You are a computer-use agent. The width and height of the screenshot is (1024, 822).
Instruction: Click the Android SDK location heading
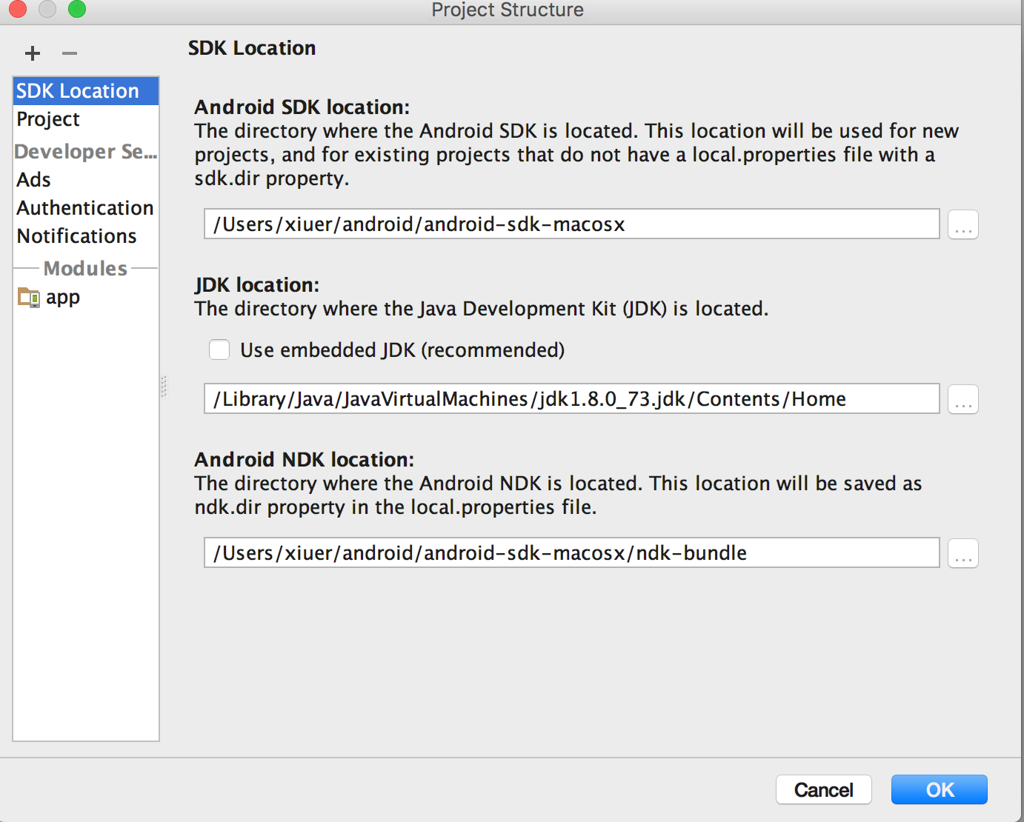pos(302,107)
